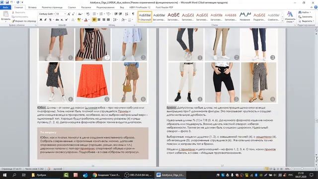Center the paragraph text
Viewport: 318px width, 179px height.
click(x=99, y=20)
